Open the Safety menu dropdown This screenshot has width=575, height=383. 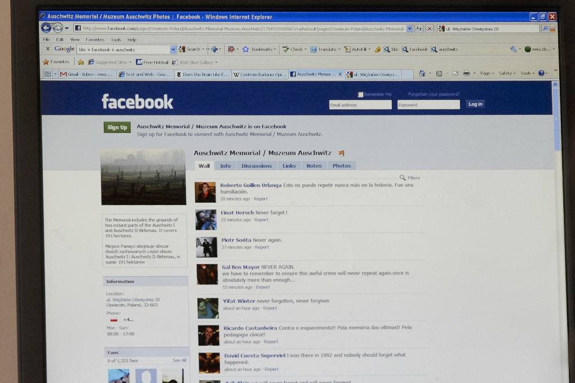[507, 73]
